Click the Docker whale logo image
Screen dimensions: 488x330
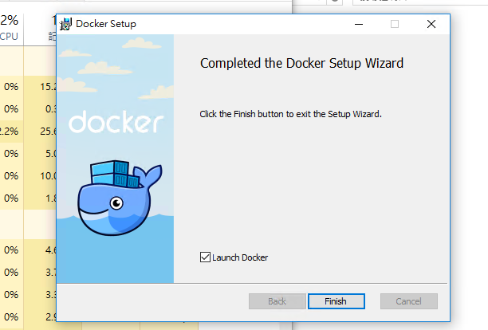point(120,198)
